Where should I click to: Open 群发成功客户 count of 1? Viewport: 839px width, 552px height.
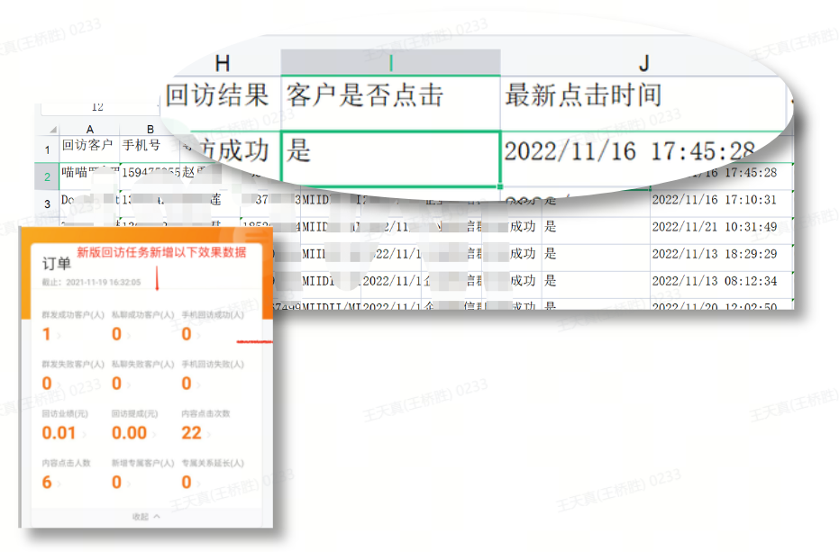point(47,335)
